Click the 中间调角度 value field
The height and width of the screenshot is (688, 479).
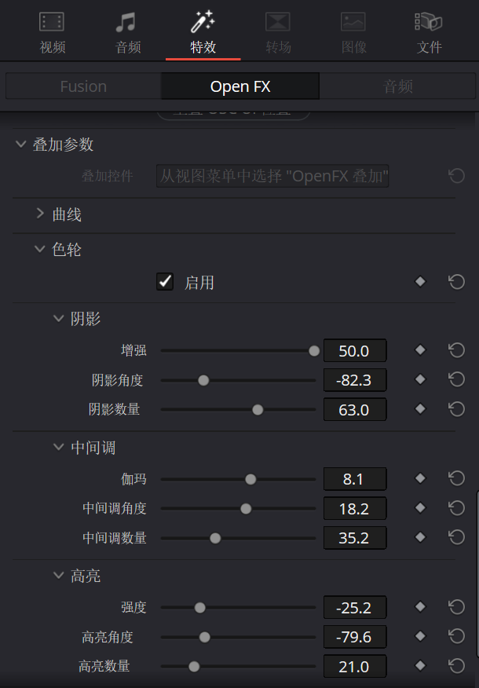click(355, 508)
